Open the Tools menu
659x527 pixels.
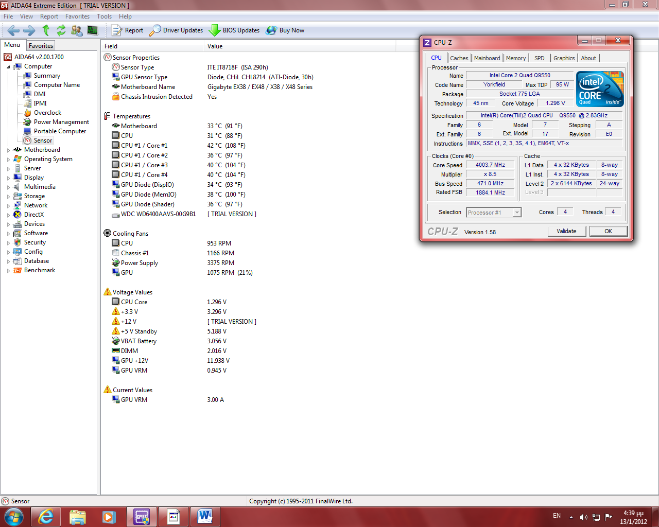click(104, 16)
